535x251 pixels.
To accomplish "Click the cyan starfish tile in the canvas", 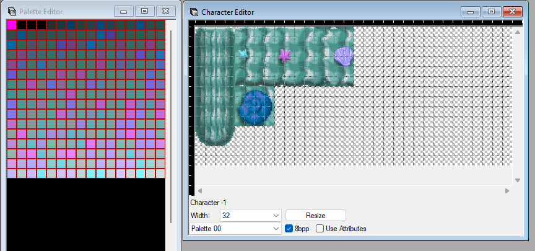I will coord(243,54).
